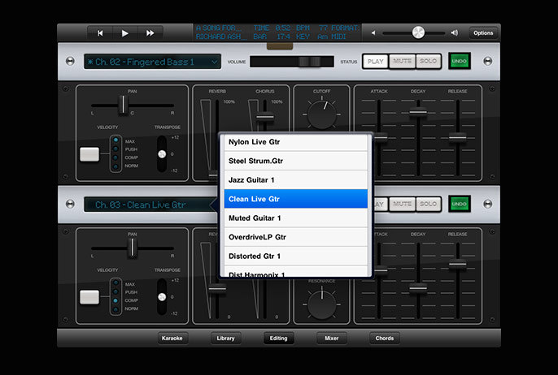Click the UNDO button for Ch. 03

tap(460, 204)
